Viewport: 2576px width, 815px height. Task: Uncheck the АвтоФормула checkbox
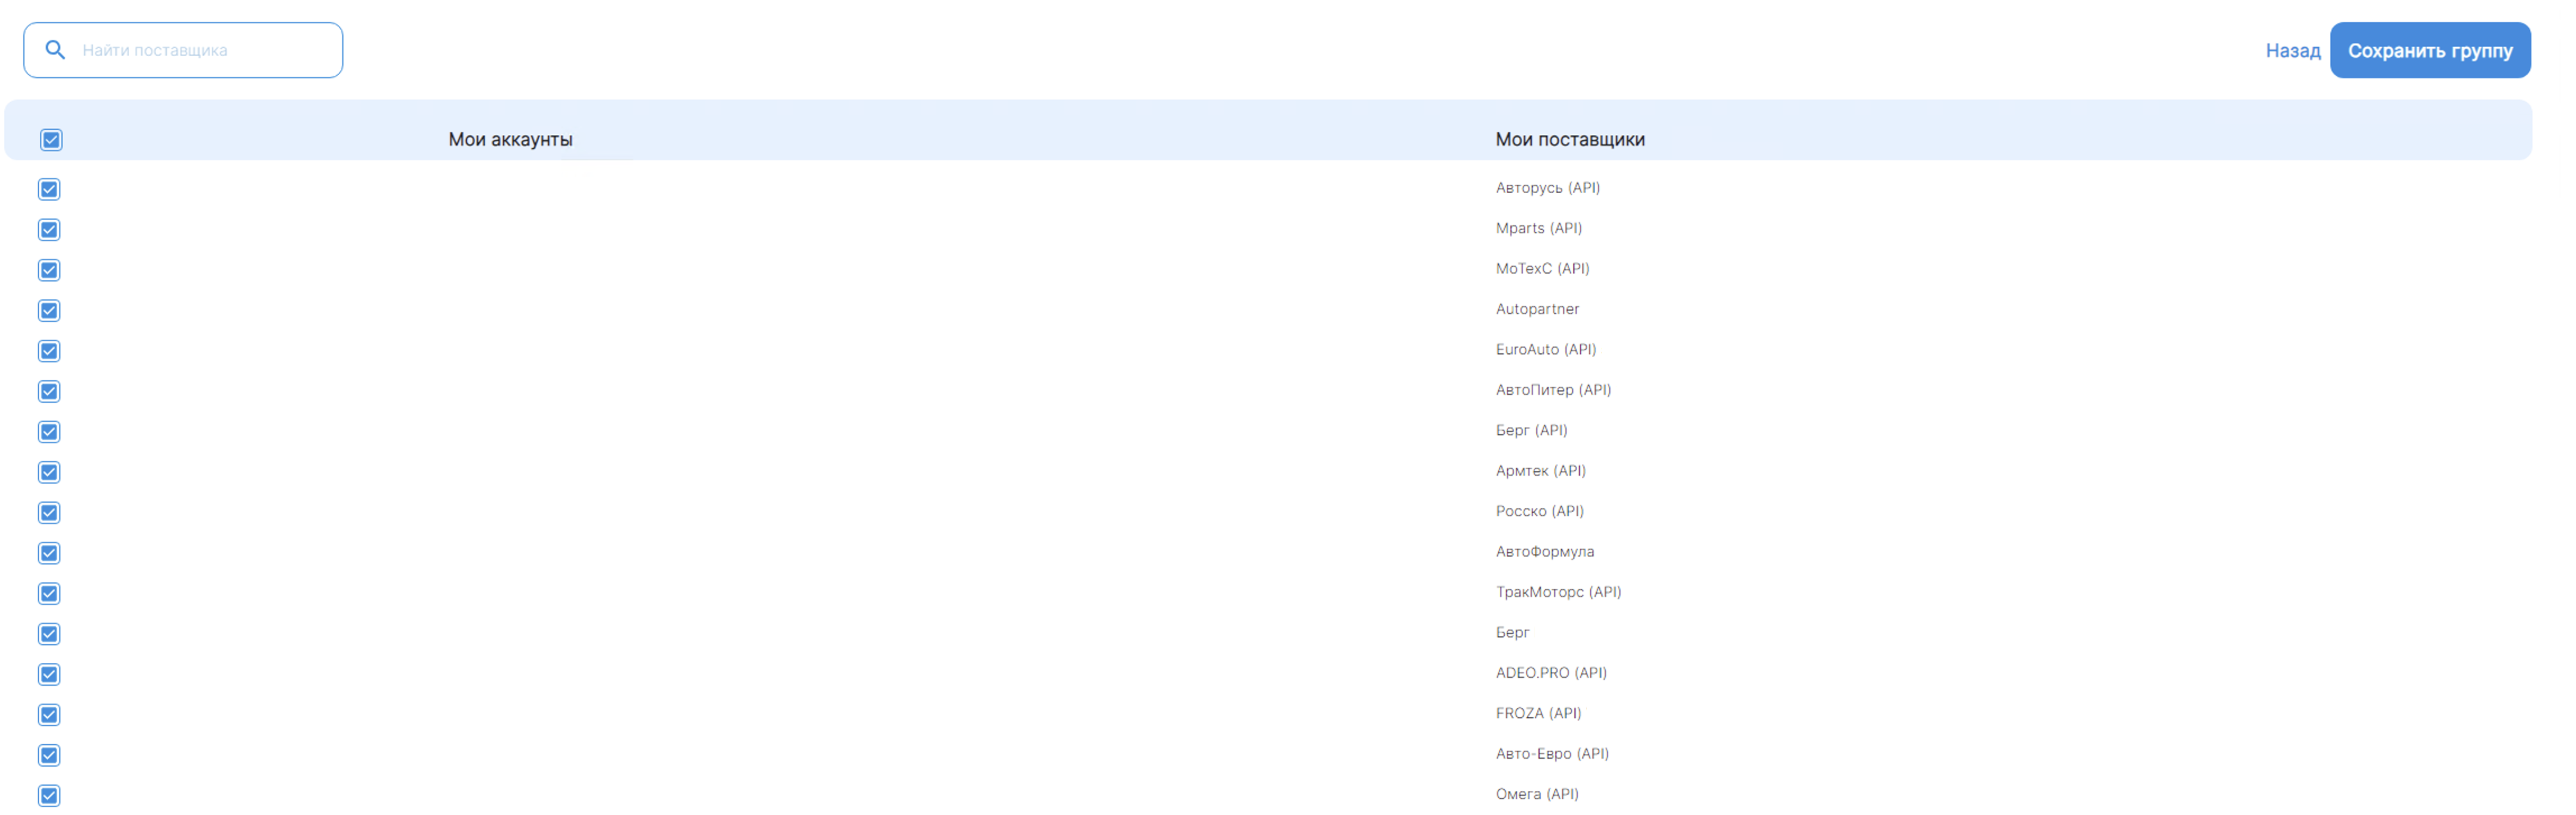pos(49,553)
